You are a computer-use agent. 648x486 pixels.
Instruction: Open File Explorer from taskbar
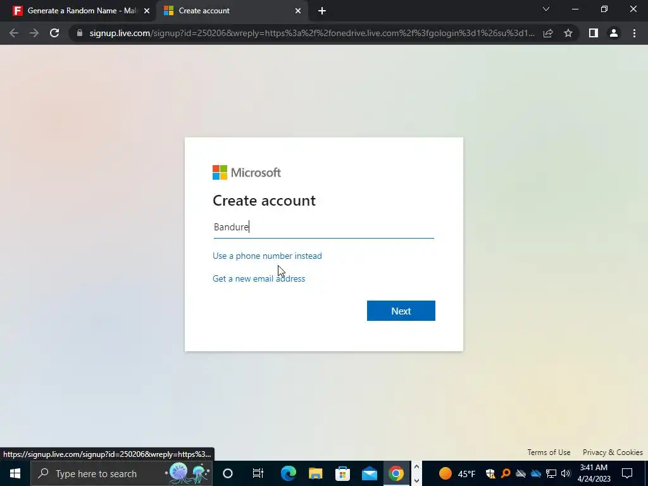tap(315, 473)
